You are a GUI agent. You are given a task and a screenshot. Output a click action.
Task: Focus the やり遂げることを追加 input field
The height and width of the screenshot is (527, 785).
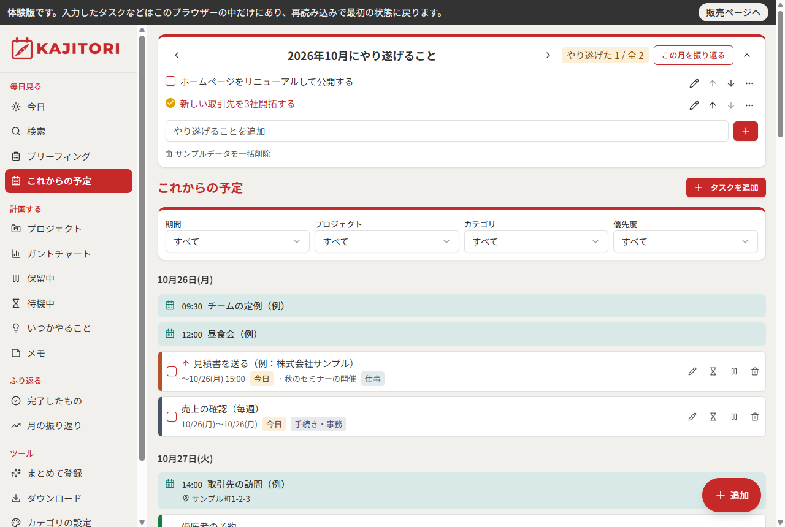[x=447, y=131]
